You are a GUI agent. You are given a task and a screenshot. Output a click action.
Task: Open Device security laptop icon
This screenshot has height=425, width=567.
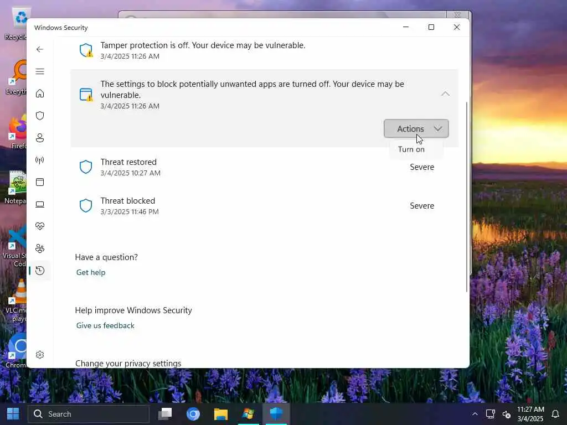[x=40, y=205]
